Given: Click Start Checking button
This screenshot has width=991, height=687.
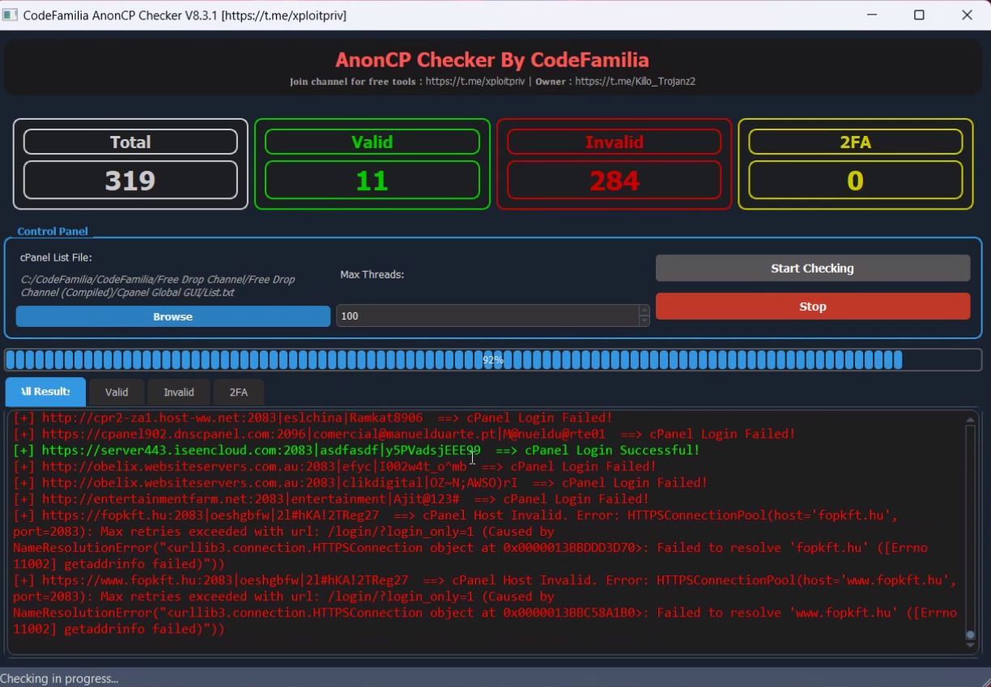Looking at the screenshot, I should coord(812,268).
